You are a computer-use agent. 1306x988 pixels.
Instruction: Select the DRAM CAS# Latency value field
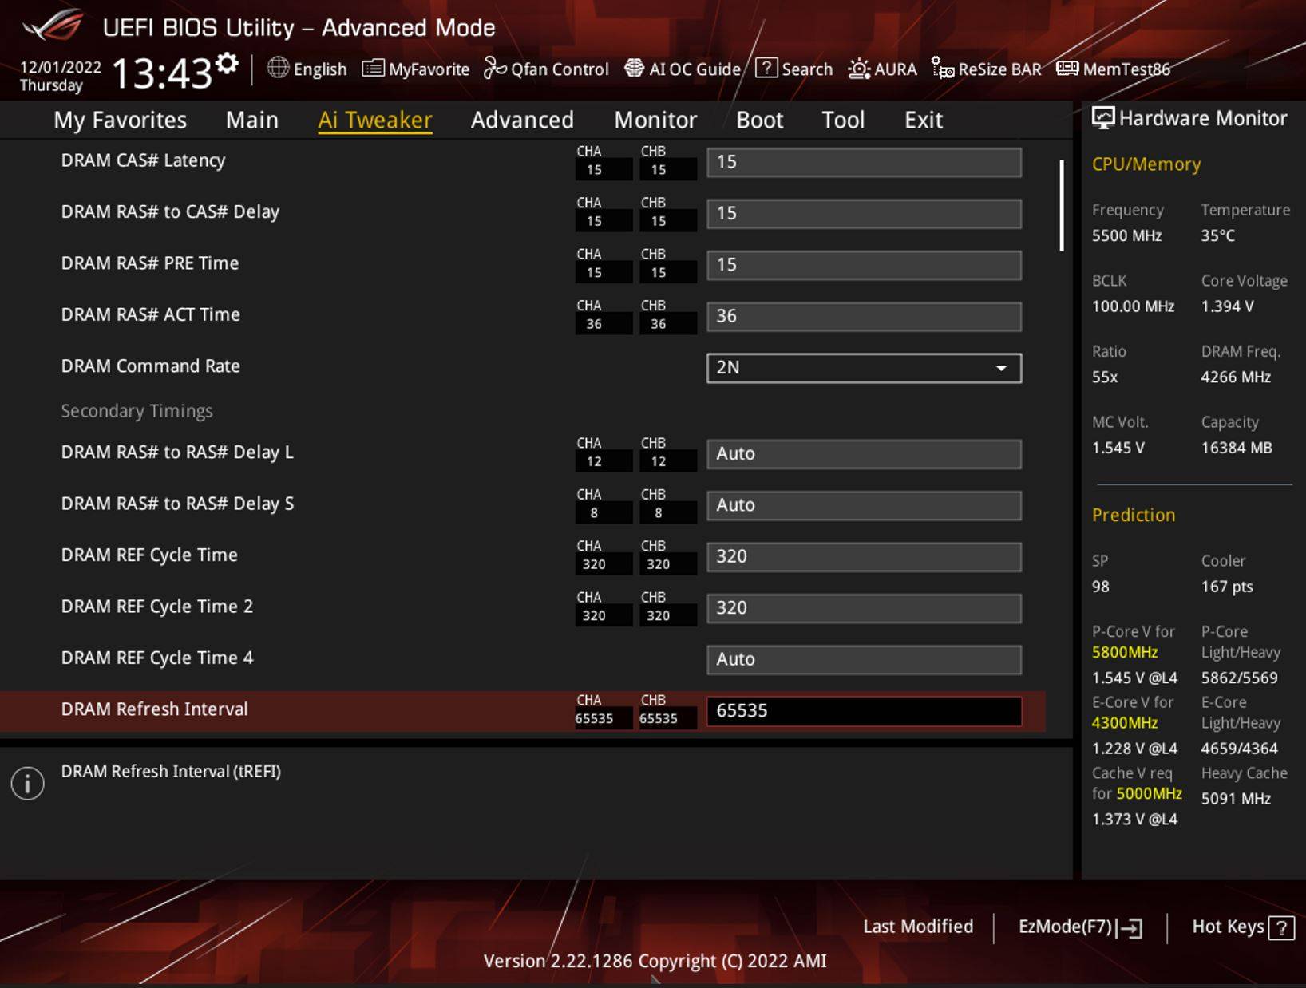coord(863,162)
